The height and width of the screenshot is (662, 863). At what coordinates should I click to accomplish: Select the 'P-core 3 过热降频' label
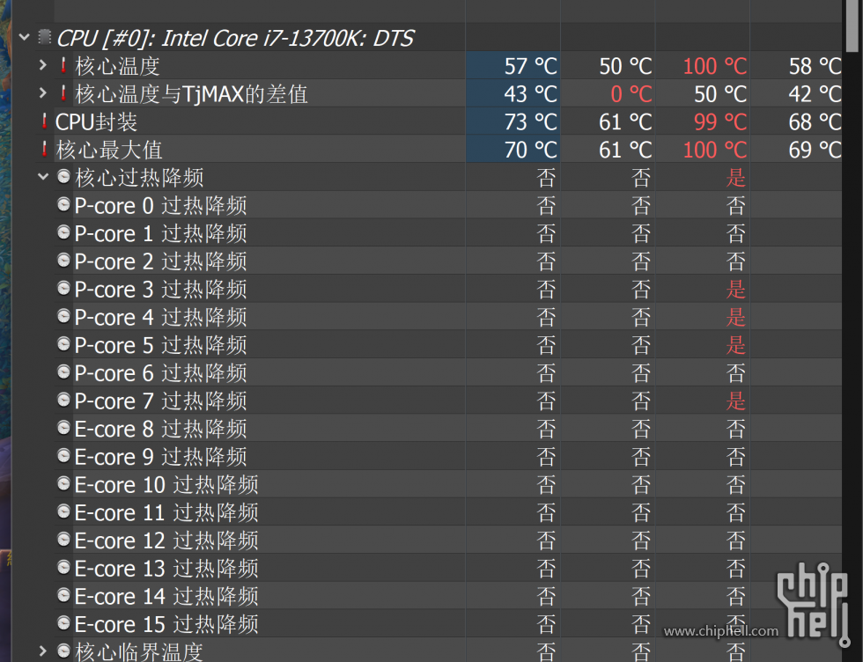(160, 290)
